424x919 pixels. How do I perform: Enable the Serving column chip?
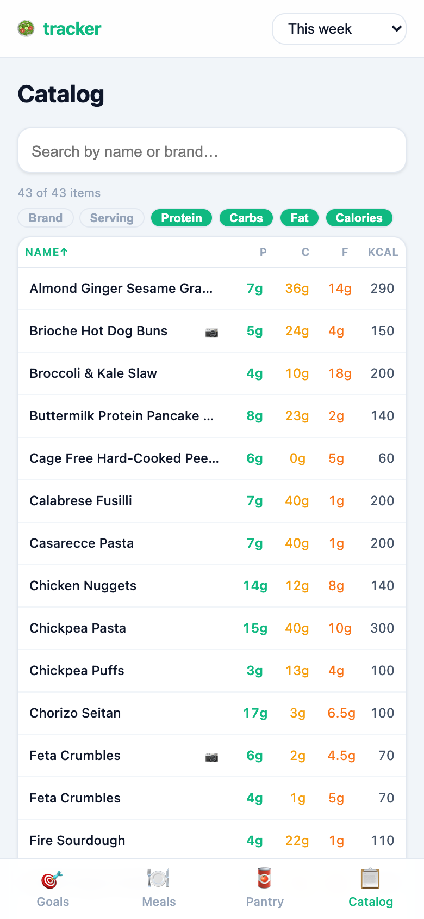click(111, 218)
